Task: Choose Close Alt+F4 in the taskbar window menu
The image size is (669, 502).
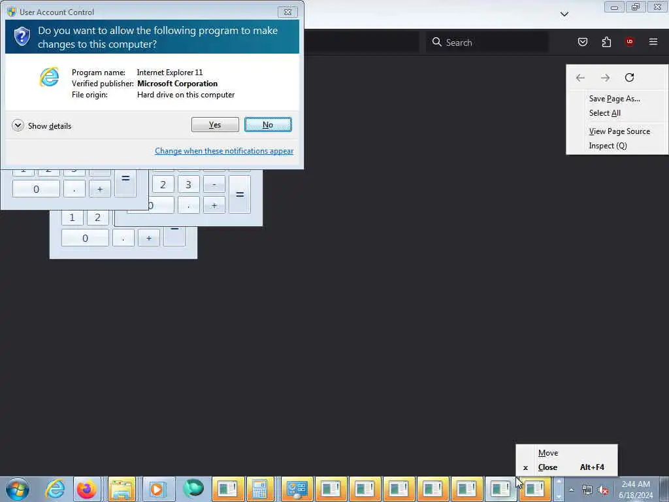Action: pyautogui.click(x=566, y=467)
